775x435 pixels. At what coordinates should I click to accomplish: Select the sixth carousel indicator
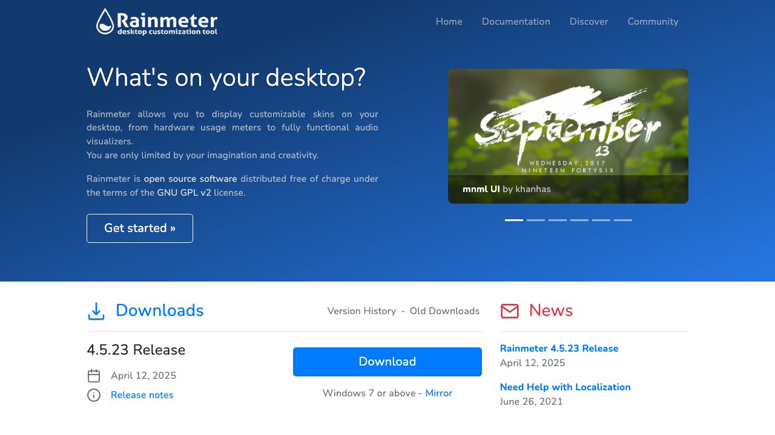point(623,221)
